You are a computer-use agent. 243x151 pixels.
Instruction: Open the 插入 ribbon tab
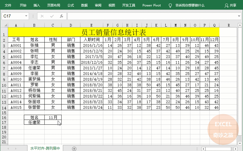pyautogui.click(x=37, y=5)
